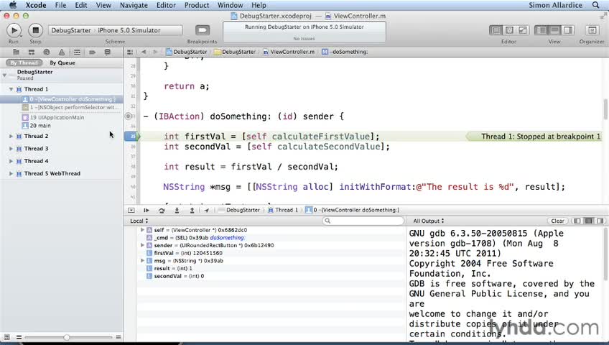Hide the Debug area pane
The height and width of the screenshot is (345, 609).
point(554,30)
